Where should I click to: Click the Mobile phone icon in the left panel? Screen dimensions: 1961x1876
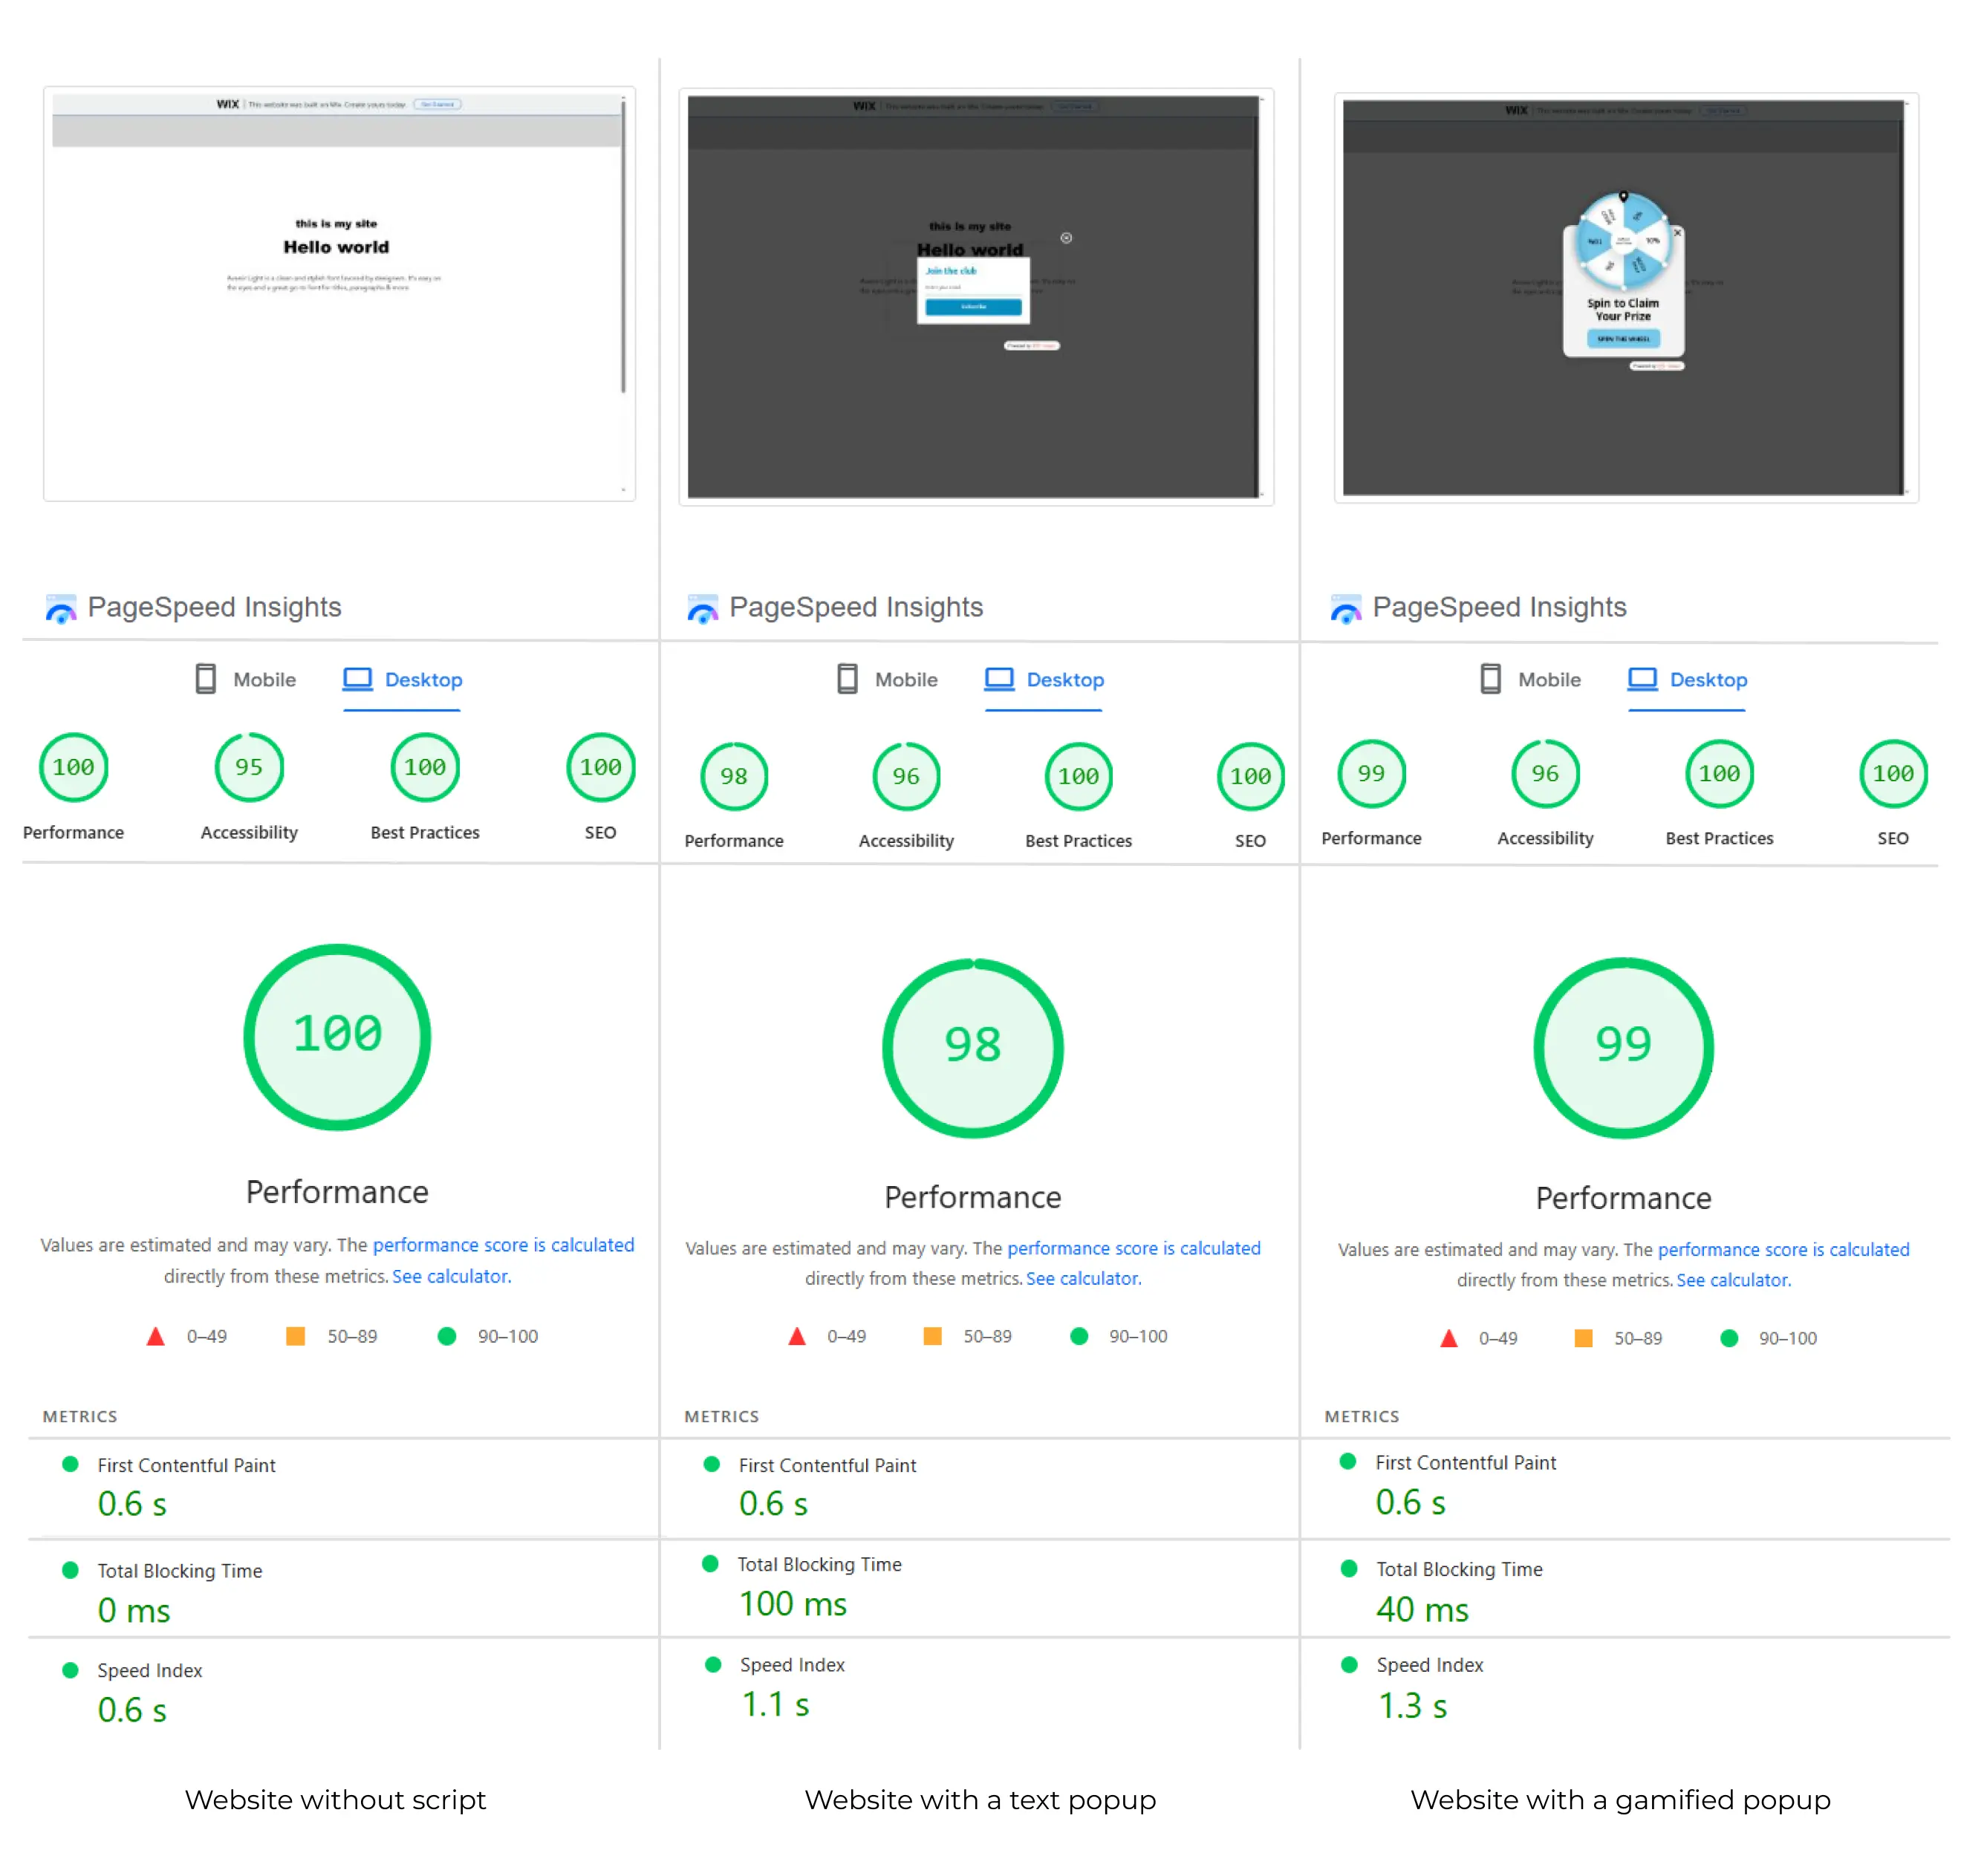point(205,679)
